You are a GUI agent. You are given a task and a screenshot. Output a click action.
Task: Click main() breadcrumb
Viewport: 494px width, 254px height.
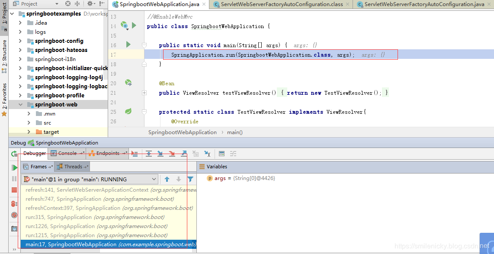click(235, 132)
